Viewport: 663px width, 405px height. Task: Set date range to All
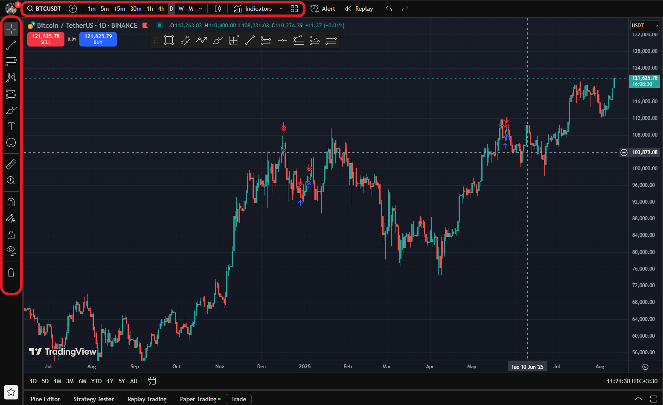point(134,381)
